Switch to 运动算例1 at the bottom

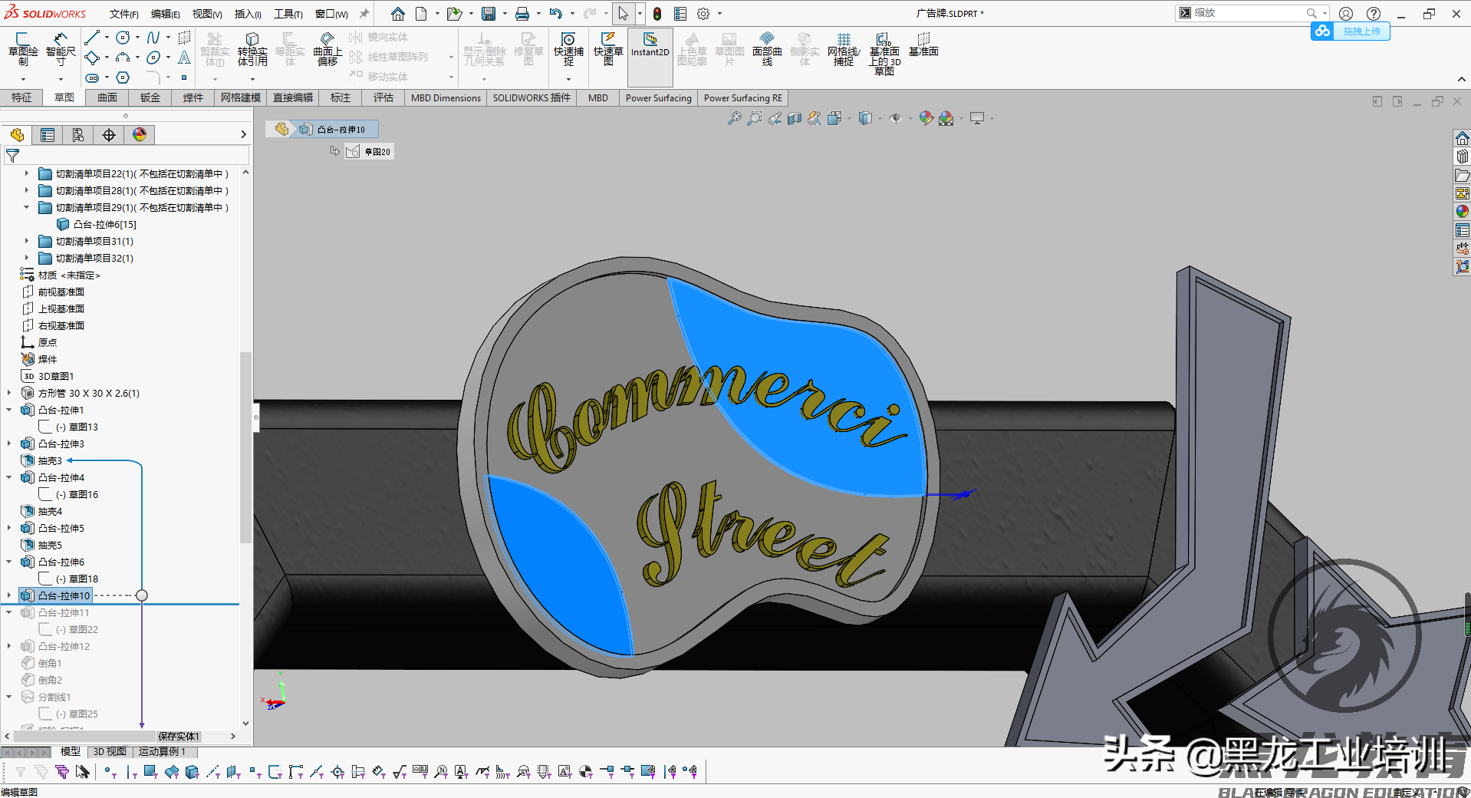[x=163, y=751]
